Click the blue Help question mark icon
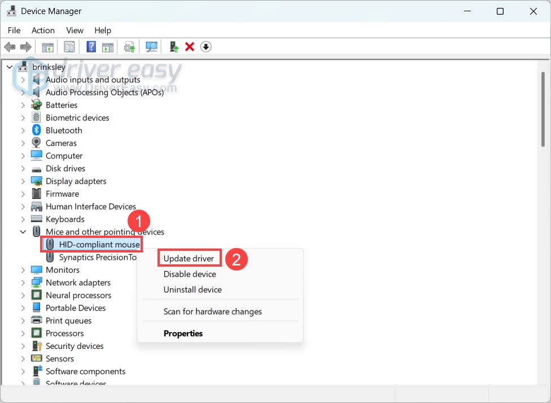 click(91, 47)
